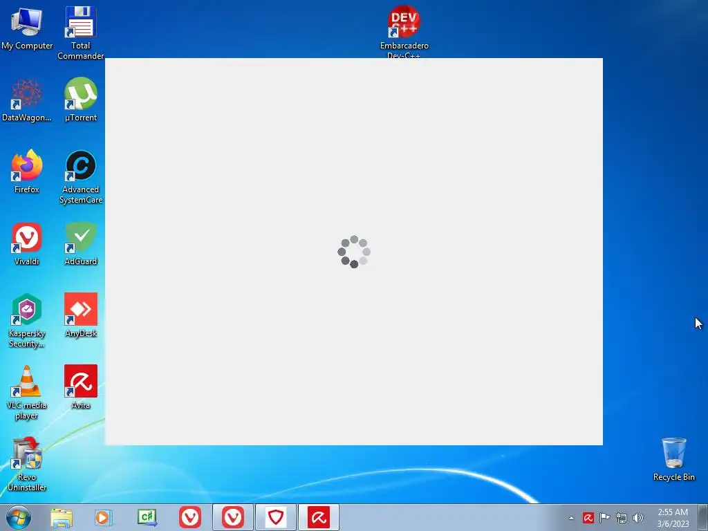Launch µTorrent from the desktop

click(80, 100)
